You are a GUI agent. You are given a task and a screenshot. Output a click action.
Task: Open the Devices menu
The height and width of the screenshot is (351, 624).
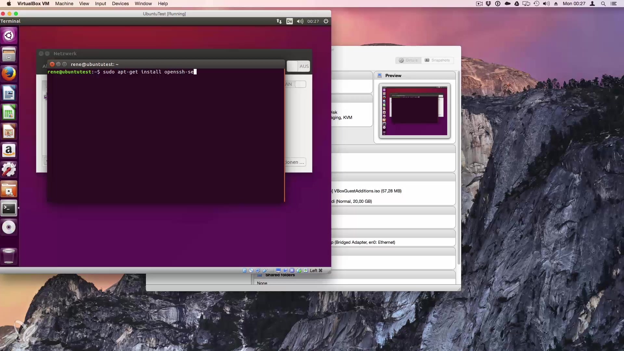120,4
